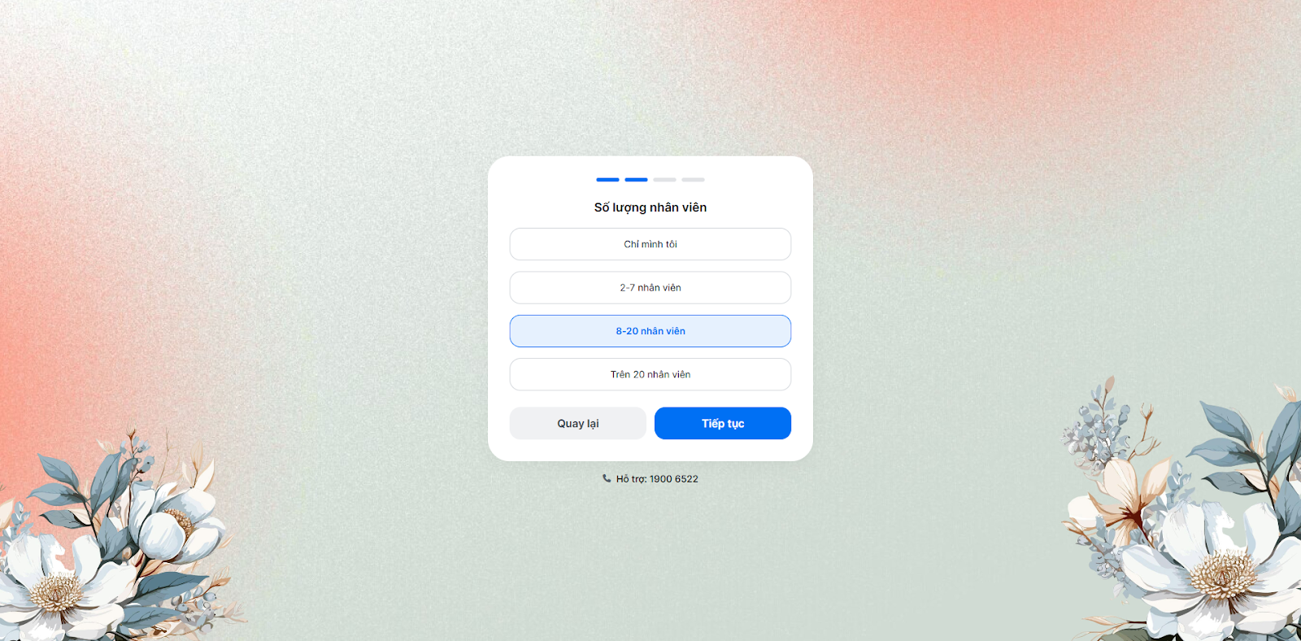Click the phone icon beside Hỗ trợ
The height and width of the screenshot is (641, 1301).
607,478
